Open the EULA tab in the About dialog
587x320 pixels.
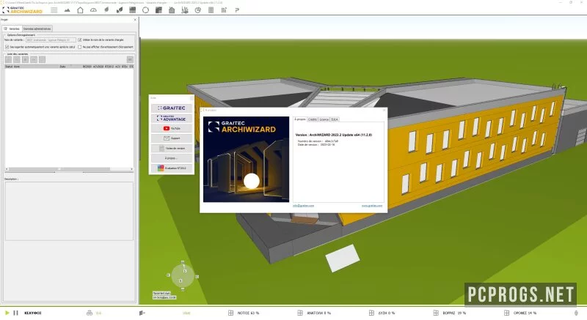pyautogui.click(x=335, y=119)
